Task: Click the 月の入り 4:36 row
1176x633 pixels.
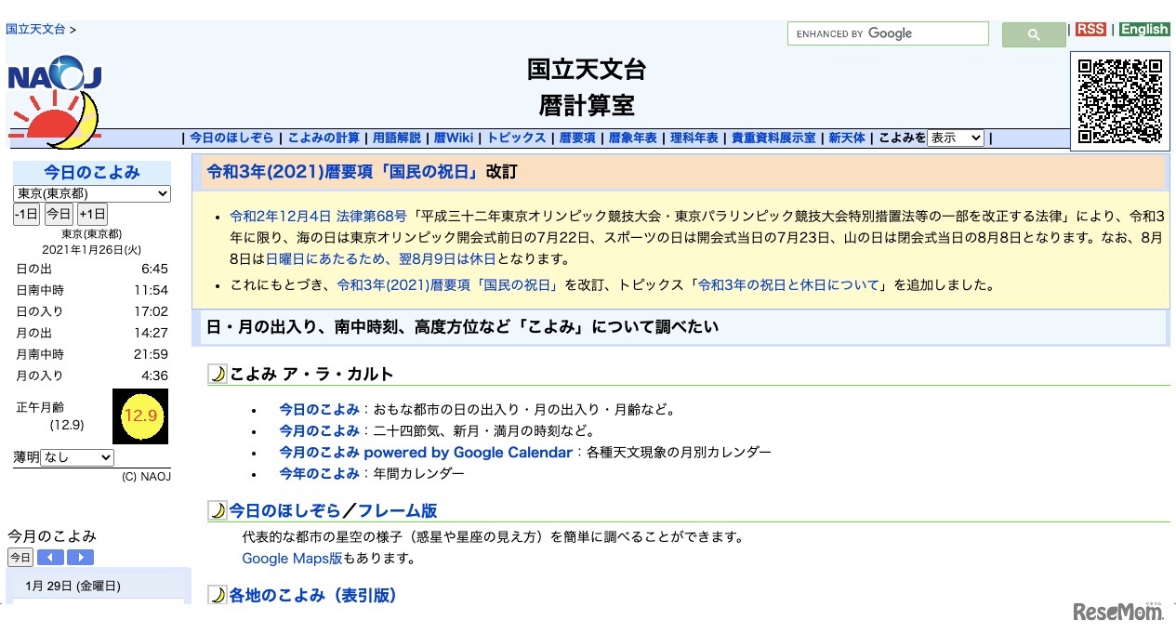Action: tap(92, 376)
